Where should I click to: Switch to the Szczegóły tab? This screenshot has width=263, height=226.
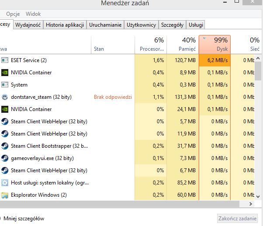(172, 25)
